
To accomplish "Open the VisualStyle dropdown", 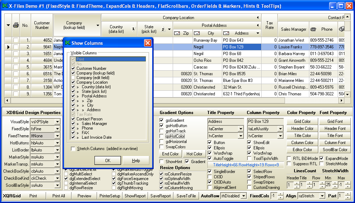I will pyautogui.click(x=57, y=122).
